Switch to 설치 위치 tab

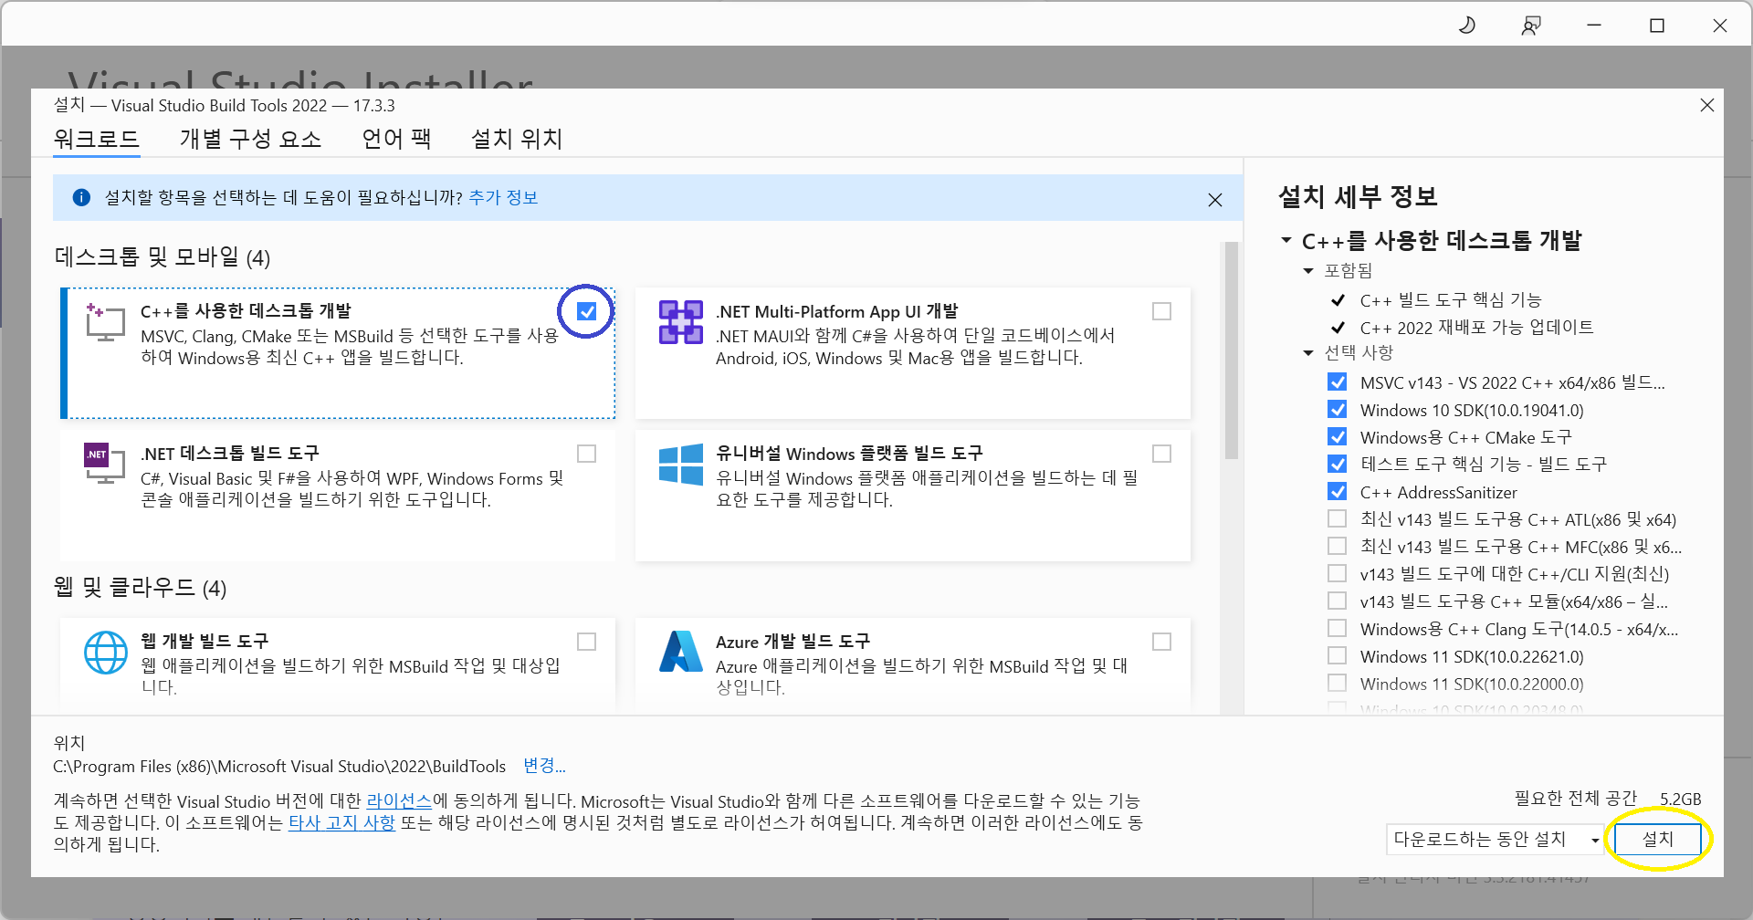point(517,139)
